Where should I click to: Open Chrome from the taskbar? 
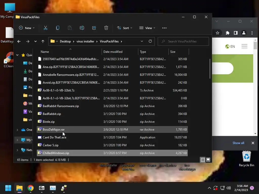31,188
